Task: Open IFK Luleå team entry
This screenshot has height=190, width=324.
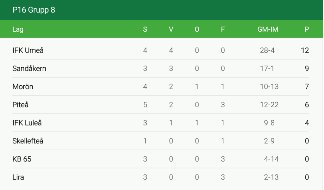Action: click(x=27, y=123)
